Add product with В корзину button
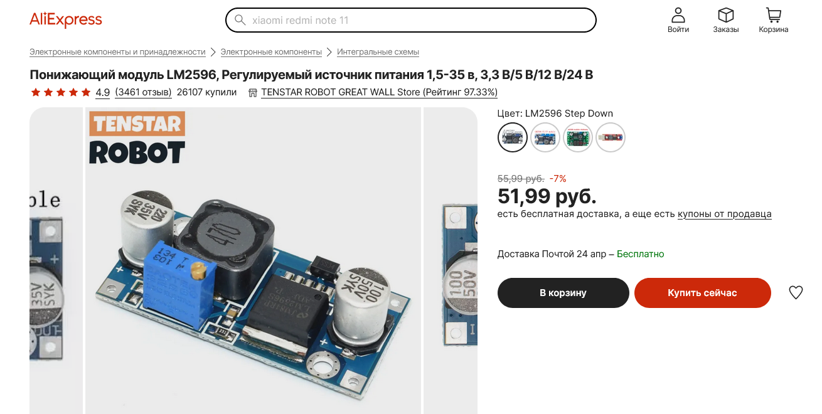 click(563, 293)
